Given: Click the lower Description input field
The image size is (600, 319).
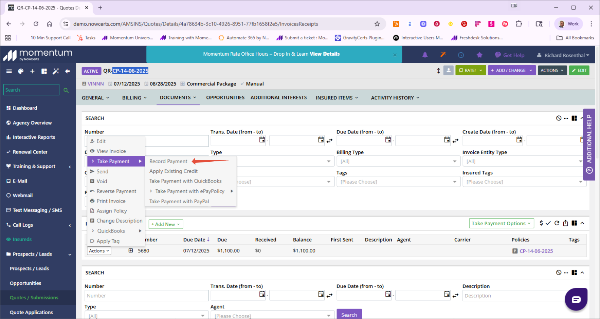Looking at the screenshot, I should [x=524, y=296].
